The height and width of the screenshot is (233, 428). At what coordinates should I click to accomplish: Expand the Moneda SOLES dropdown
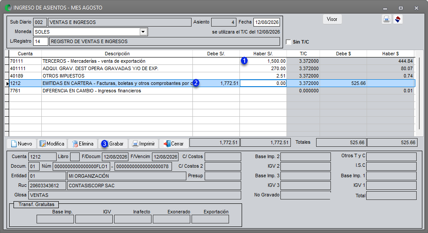143,32
